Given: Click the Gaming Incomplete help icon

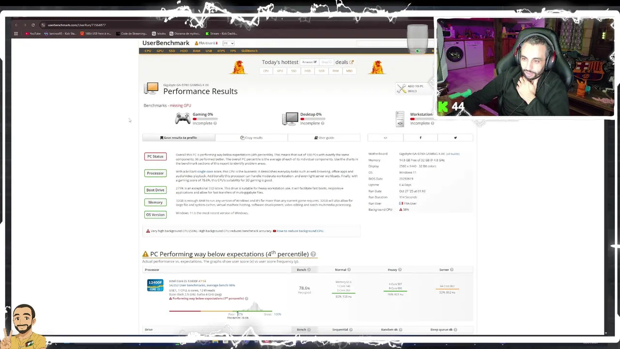Looking at the screenshot, I should pyautogui.click(x=215, y=123).
